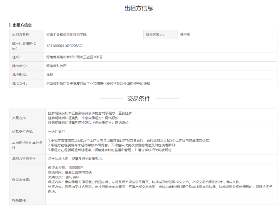Select text 符合法律法规、规章及相关政策要求
The height and width of the screenshot is (207, 279).
point(76,159)
